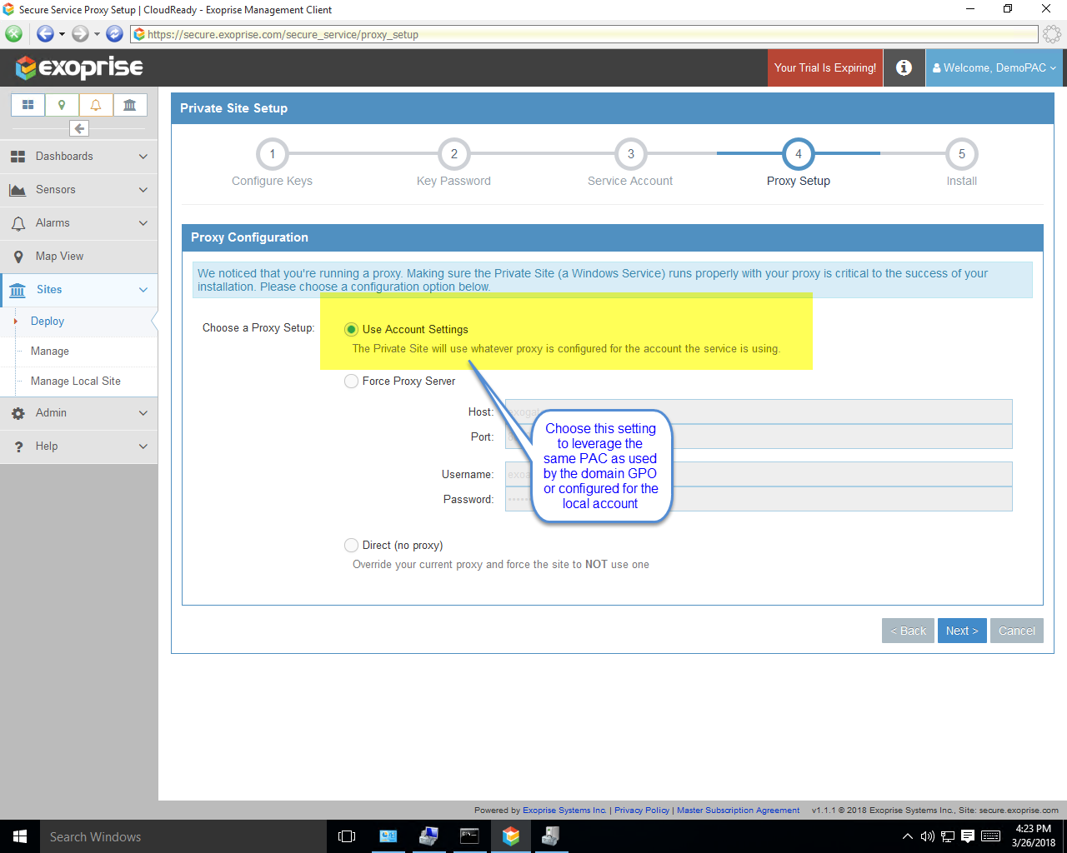The image size is (1067, 853).
Task: Click the Port input field
Action: point(759,436)
